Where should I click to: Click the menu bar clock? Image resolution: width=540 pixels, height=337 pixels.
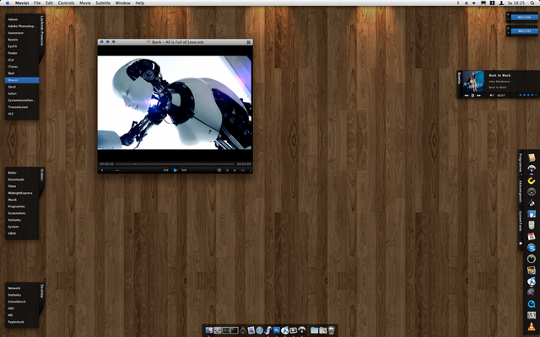click(516, 3)
